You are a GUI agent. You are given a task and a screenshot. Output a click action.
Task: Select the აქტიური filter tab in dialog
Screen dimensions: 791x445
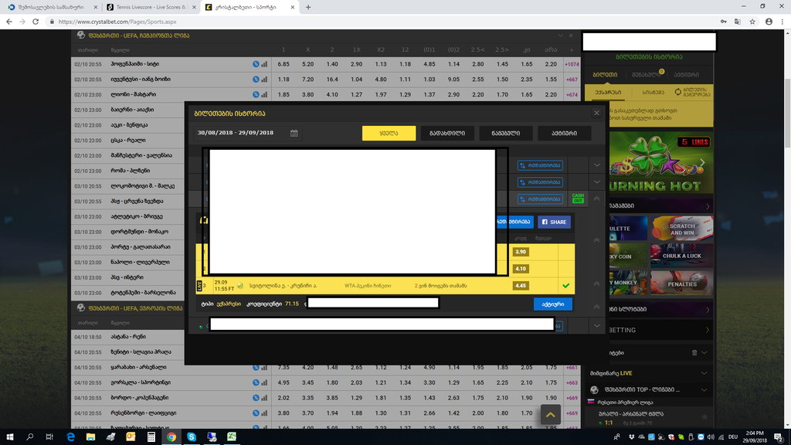[564, 133]
